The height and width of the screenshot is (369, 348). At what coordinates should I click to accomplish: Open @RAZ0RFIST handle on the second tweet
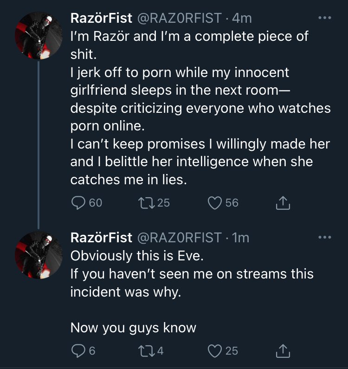tap(178, 238)
